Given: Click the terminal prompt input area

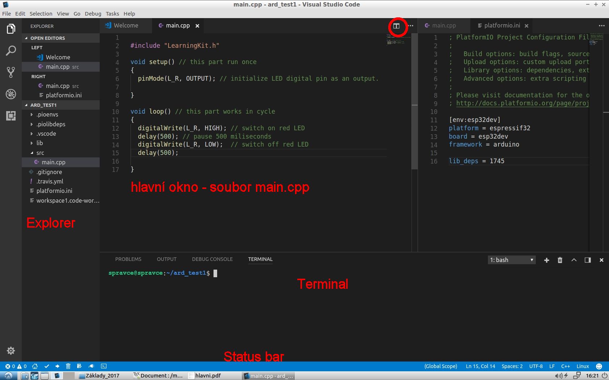Looking at the screenshot, I should 215,273.
